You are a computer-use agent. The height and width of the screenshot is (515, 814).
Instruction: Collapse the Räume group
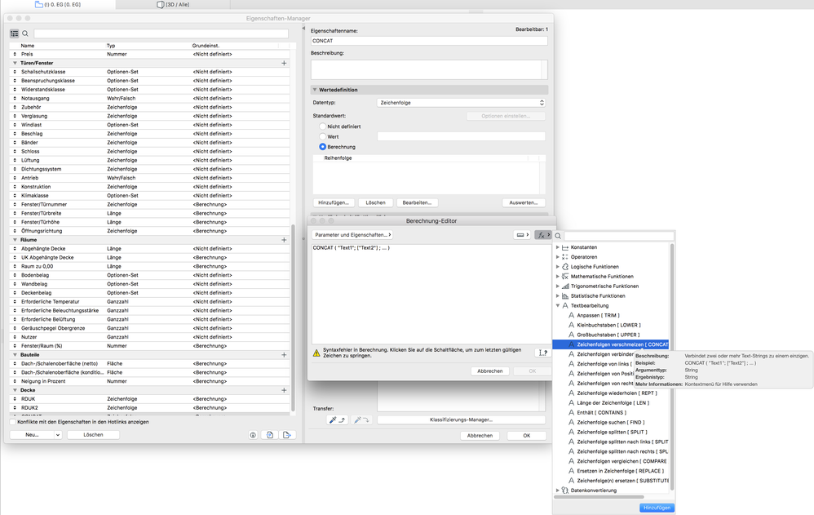tap(15, 240)
